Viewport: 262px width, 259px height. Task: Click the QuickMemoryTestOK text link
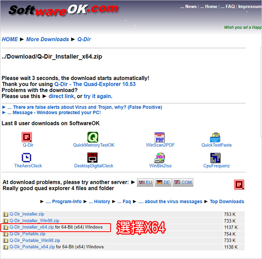(94, 145)
